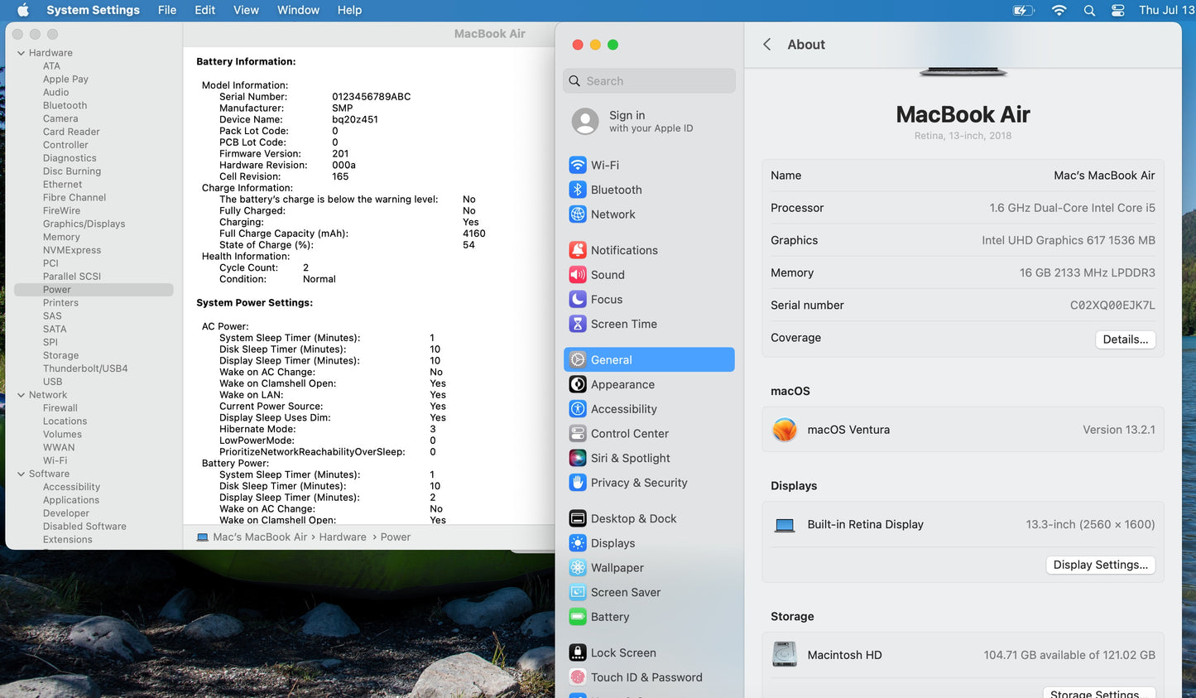
Task: Open Touch ID & Password settings
Action: [646, 677]
